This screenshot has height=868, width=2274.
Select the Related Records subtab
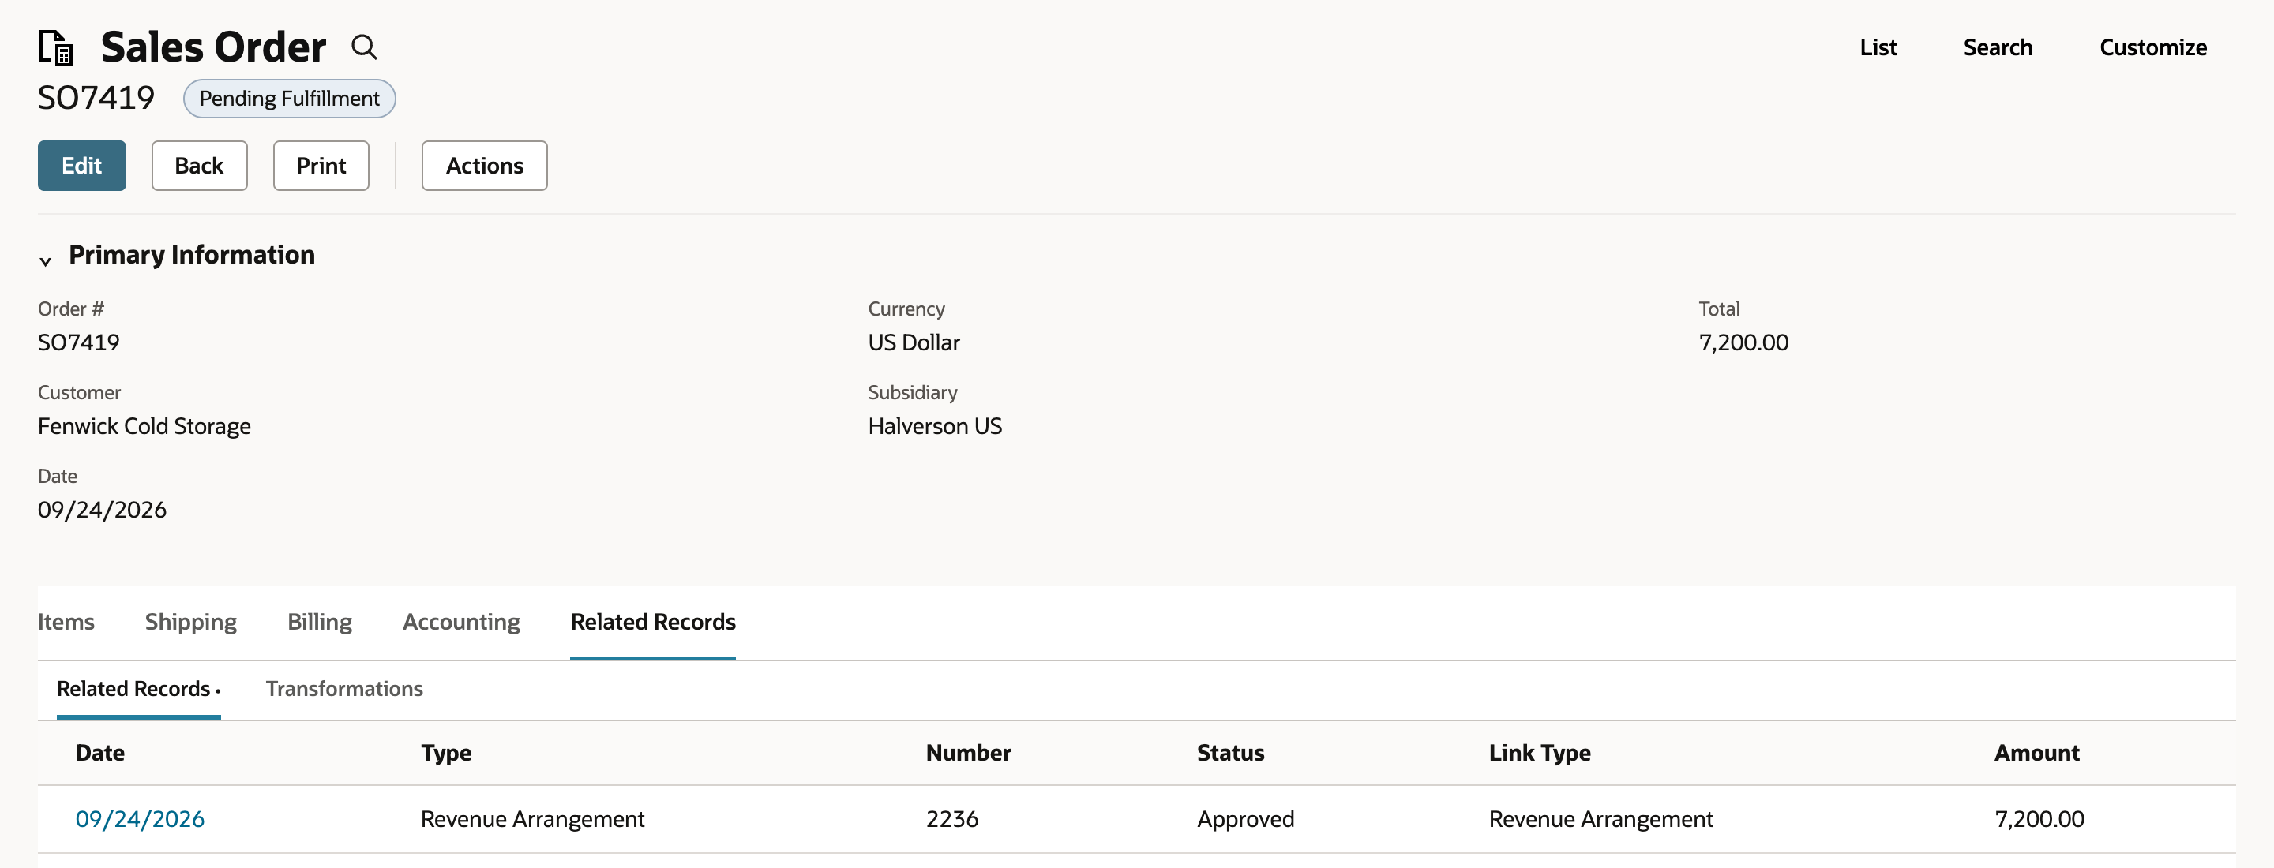point(139,689)
